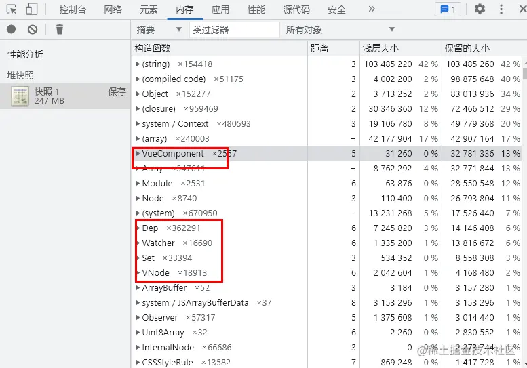527x368 pixels.
Task: Select the 内存 tab
Action: (184, 9)
